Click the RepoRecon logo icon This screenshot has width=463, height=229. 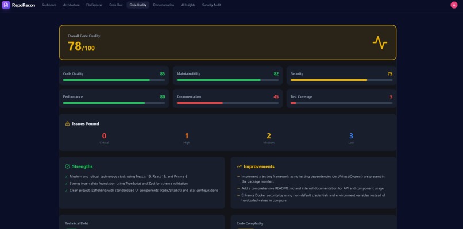click(x=6, y=5)
